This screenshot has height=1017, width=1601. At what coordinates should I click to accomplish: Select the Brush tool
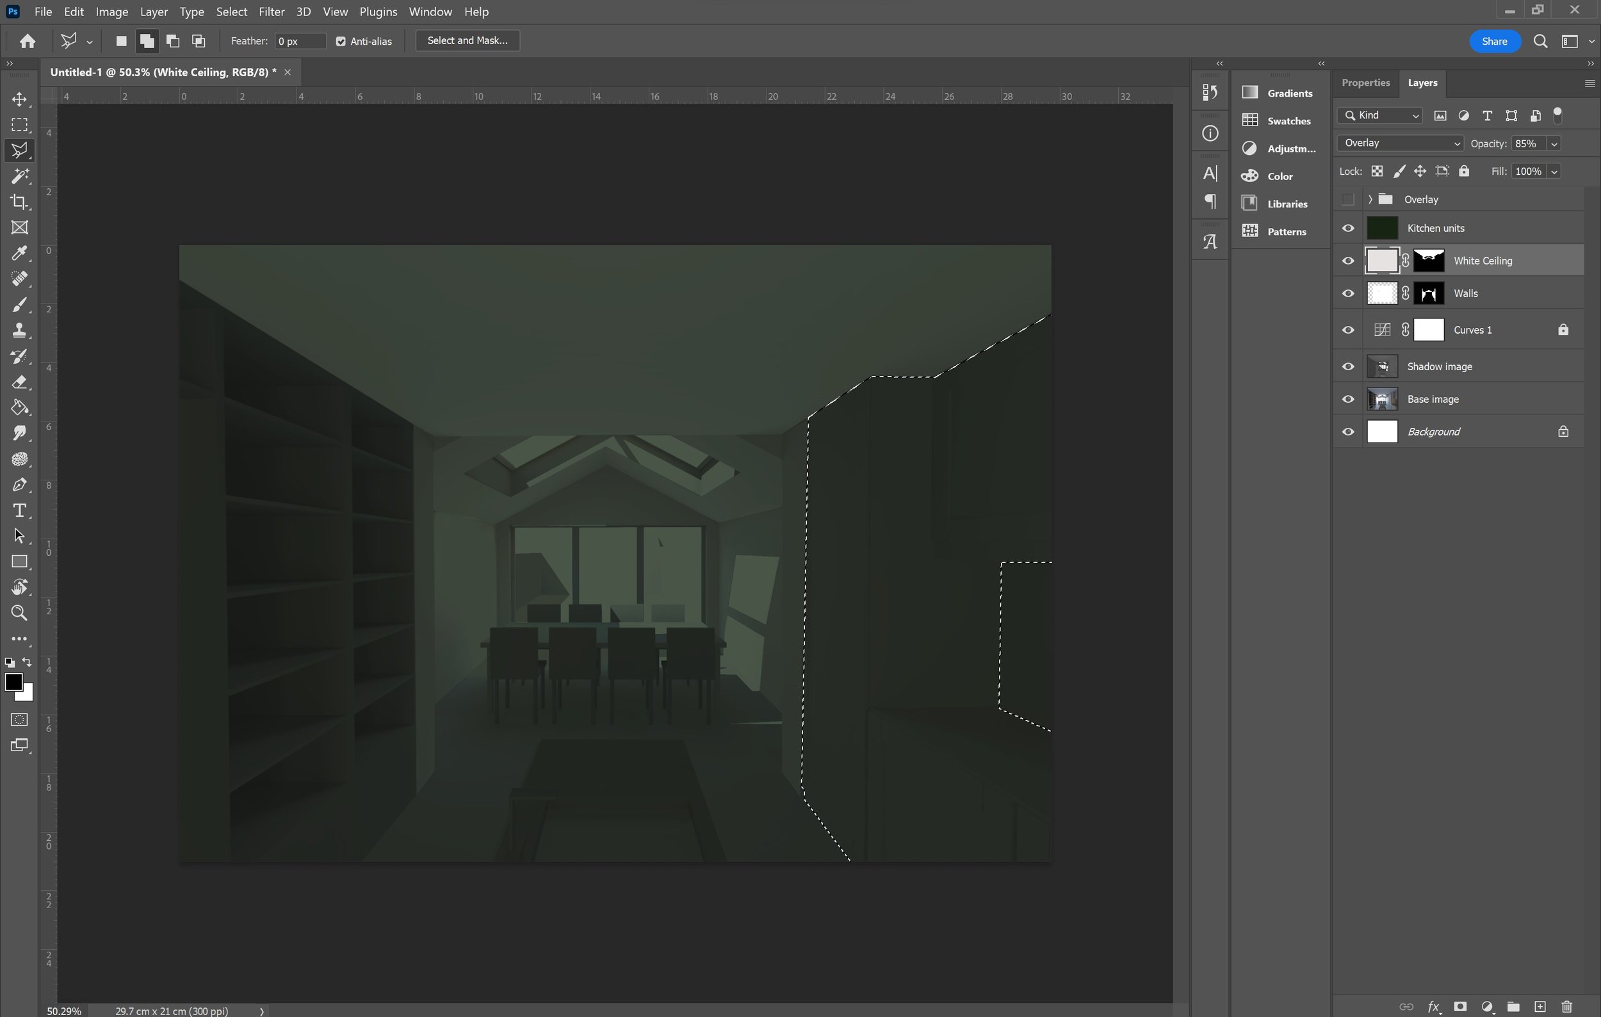point(19,305)
